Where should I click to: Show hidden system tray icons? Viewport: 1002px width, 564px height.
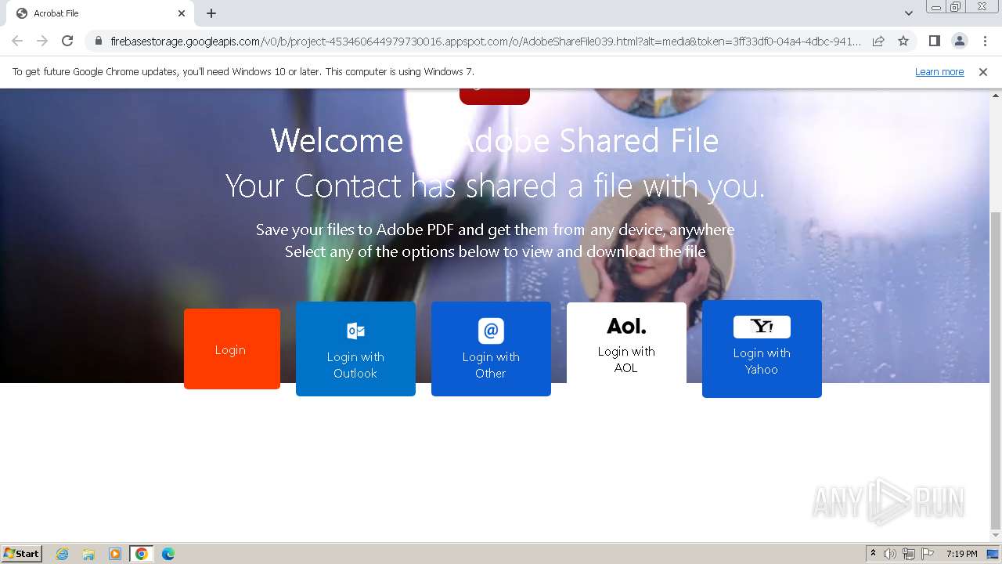click(x=873, y=554)
